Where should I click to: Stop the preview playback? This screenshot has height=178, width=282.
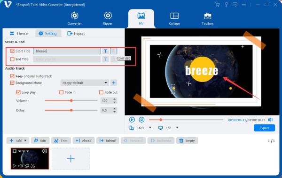point(141,119)
